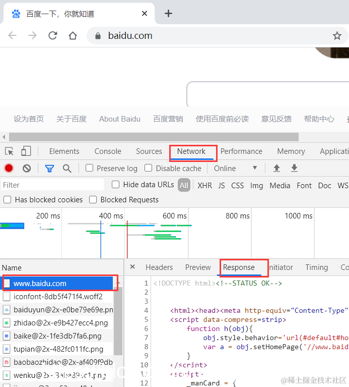Close the Baidu browser tab
The image size is (349, 387).
coord(145,13)
